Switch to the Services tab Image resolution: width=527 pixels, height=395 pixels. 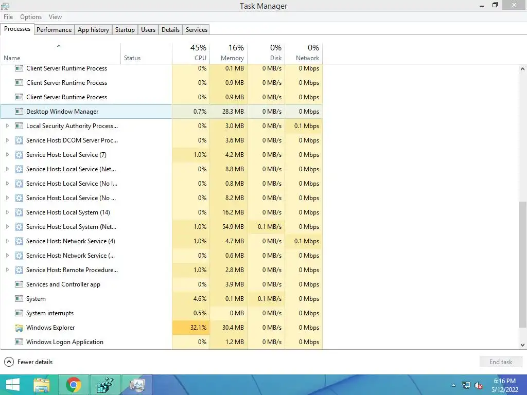tap(197, 29)
